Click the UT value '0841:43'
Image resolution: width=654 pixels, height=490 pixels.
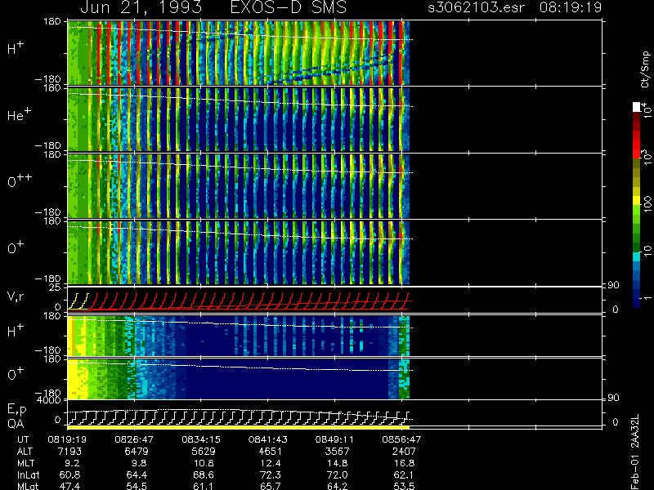[268, 439]
